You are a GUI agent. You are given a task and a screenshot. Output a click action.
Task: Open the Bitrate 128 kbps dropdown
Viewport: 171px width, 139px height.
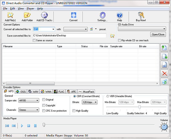tap(89, 102)
